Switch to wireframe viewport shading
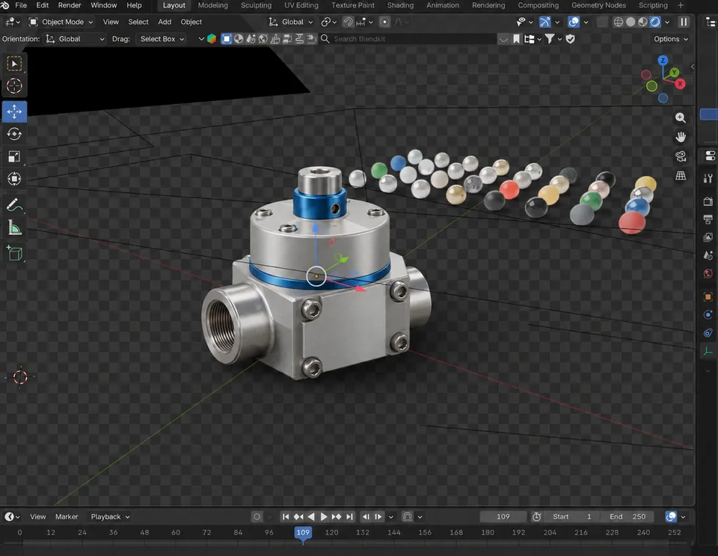The width and height of the screenshot is (718, 556). point(619,22)
